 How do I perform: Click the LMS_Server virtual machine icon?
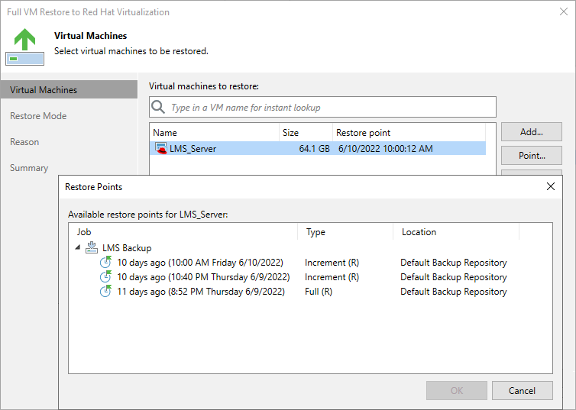(x=161, y=148)
